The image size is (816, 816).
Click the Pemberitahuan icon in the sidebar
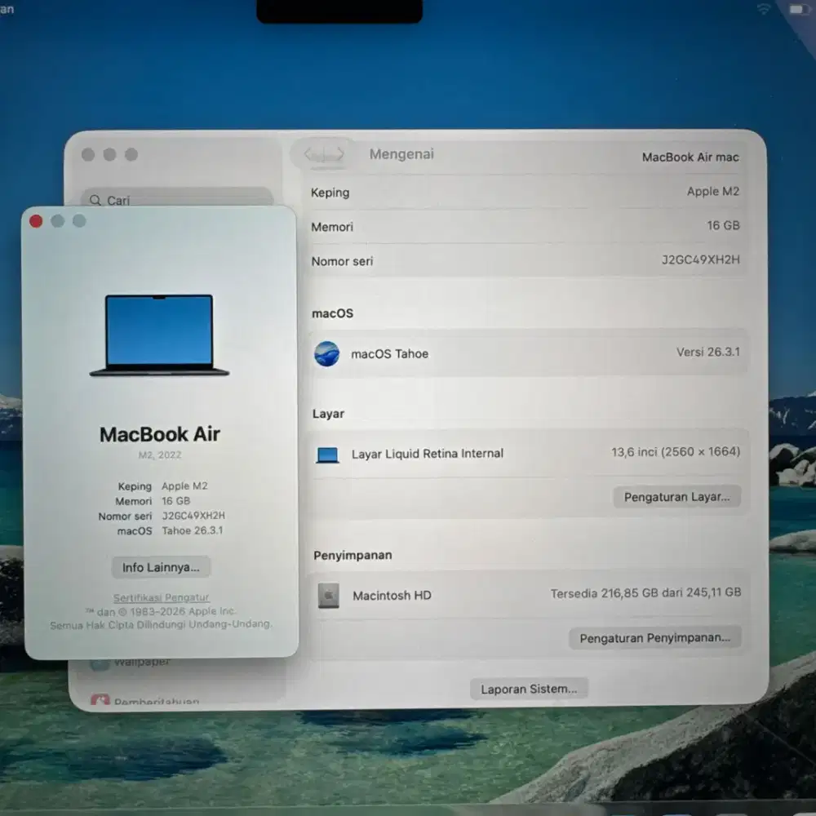pos(100,699)
